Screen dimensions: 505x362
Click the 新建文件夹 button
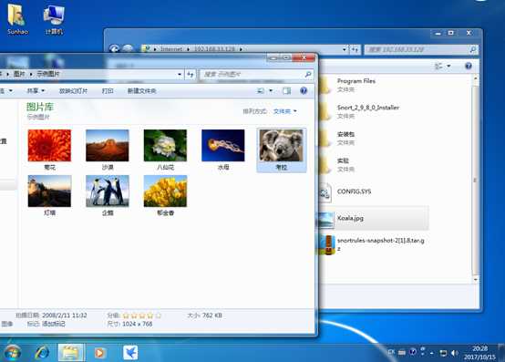pos(141,91)
